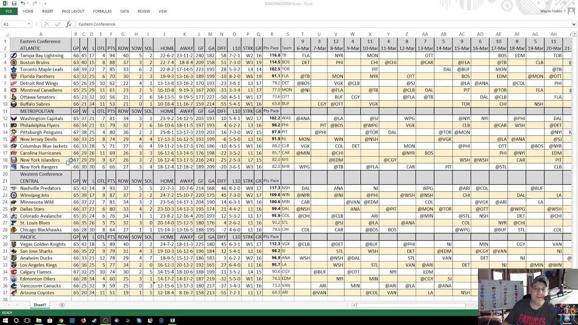Viewport: 578px width, 325px height.
Task: Click the Toronto Maple Leafs logo icon
Action: coord(14,70)
